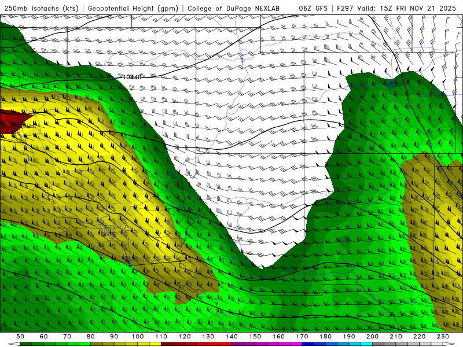Image resolution: width=463 pixels, height=347 pixels.
Task: Click the legend value 110
Action: (x=161, y=337)
